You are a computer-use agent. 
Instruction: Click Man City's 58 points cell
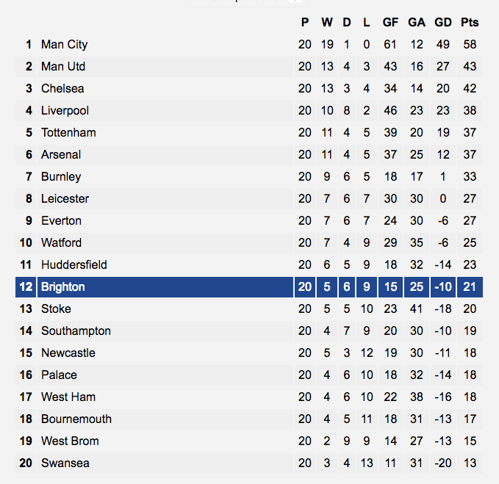pos(470,45)
